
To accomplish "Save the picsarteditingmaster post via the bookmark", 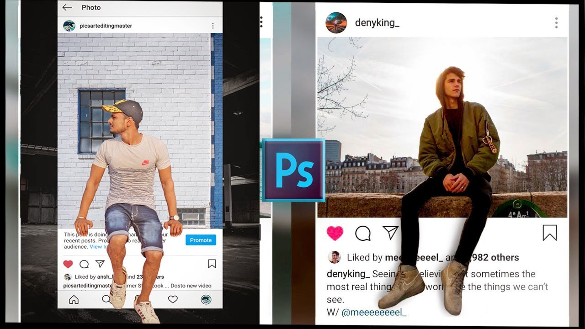I will (212, 264).
